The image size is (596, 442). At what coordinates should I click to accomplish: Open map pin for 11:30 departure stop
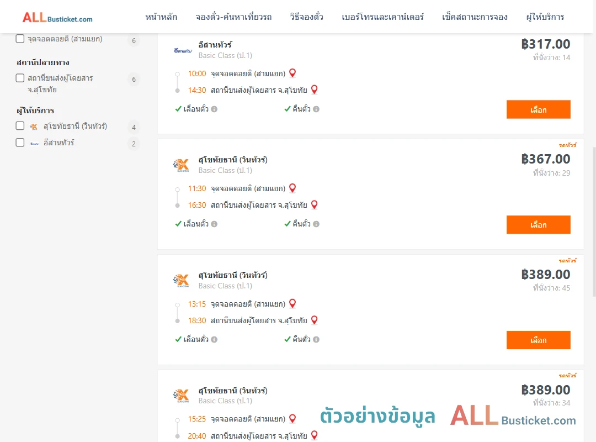point(292,188)
